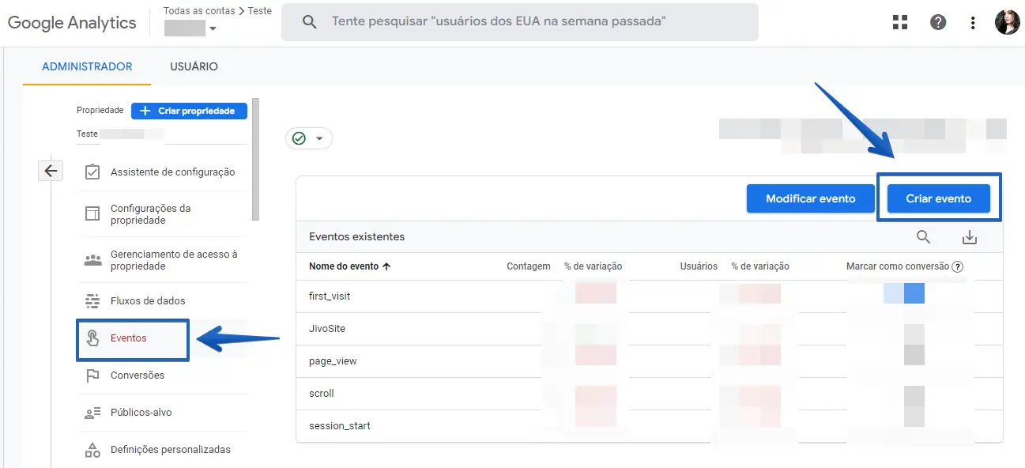Open the three-dot more options menu
This screenshot has height=468, width=1025.
pos(973,22)
